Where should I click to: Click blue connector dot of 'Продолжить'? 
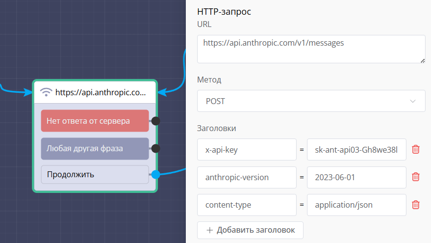(155, 174)
